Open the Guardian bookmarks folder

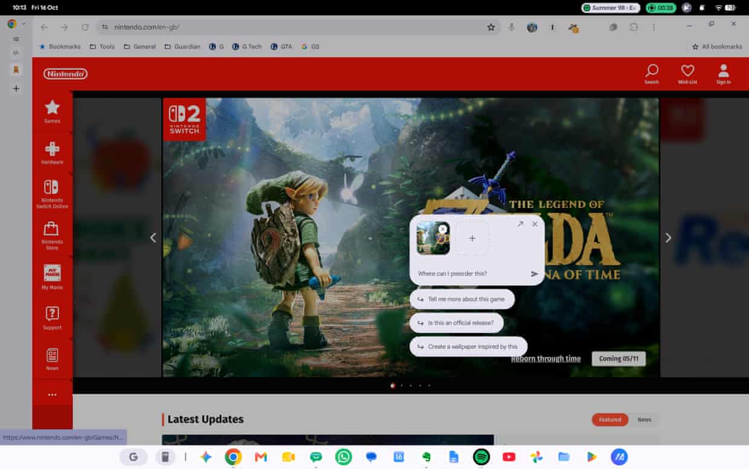pyautogui.click(x=182, y=47)
